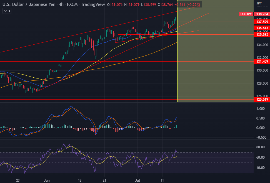Click the 128.000 price axis tick

pyautogui.click(x=262, y=83)
